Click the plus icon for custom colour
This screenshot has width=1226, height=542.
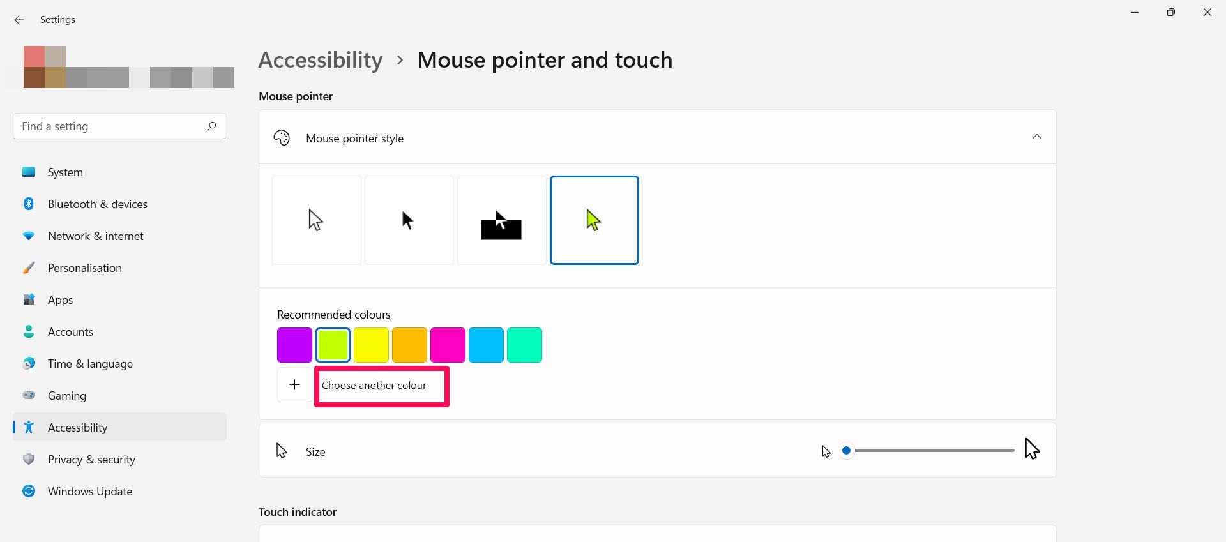point(294,384)
